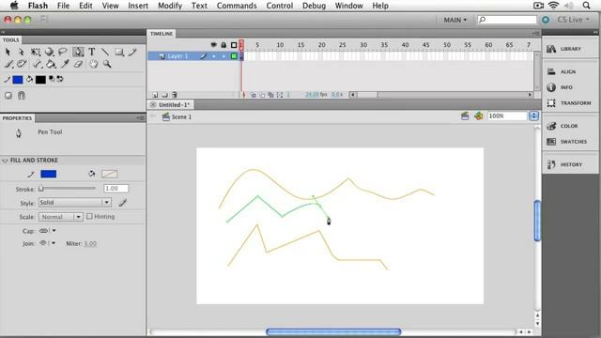The height and width of the screenshot is (338, 601).
Task: Select the Lasso tool
Action: (63, 52)
